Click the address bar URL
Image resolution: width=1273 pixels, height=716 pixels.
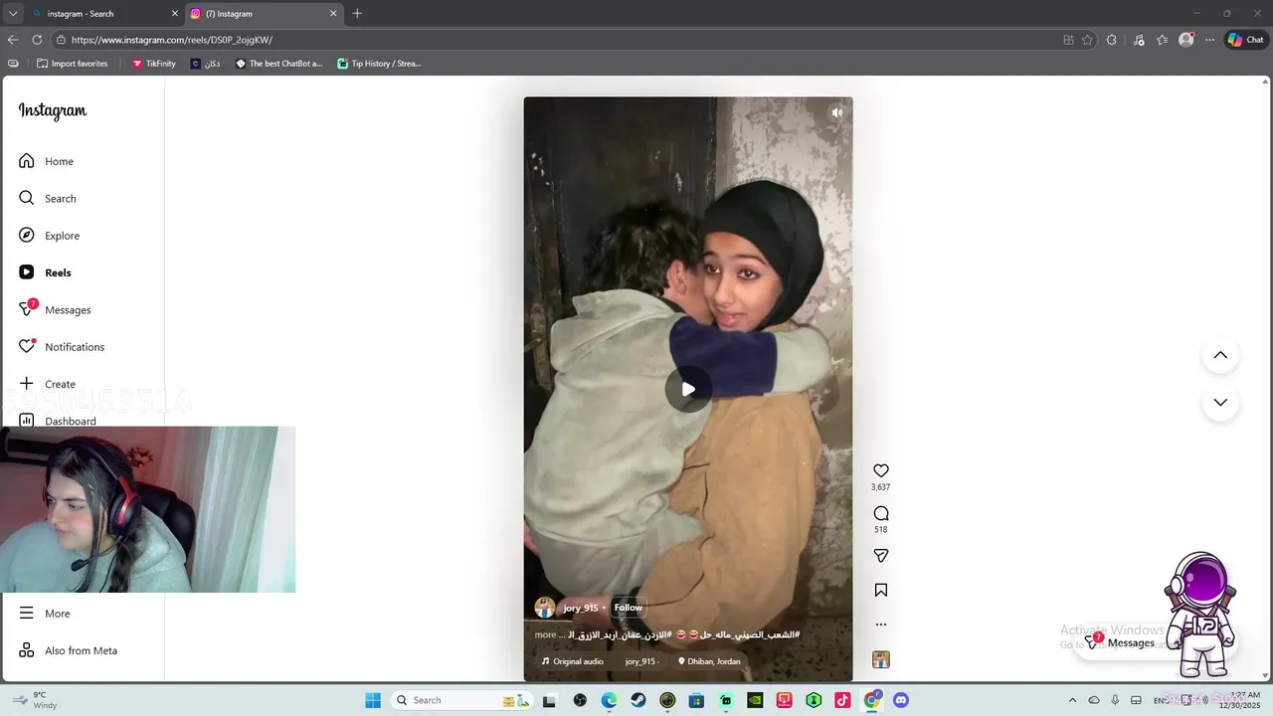[x=172, y=40]
